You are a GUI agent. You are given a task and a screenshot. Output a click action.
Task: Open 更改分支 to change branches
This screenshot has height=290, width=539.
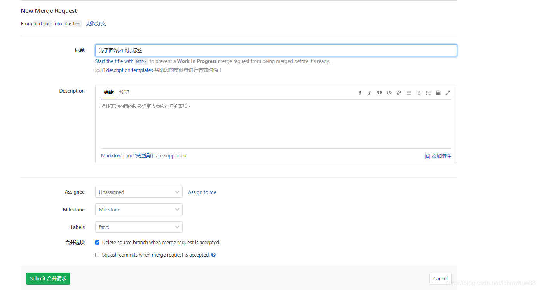coord(96,23)
